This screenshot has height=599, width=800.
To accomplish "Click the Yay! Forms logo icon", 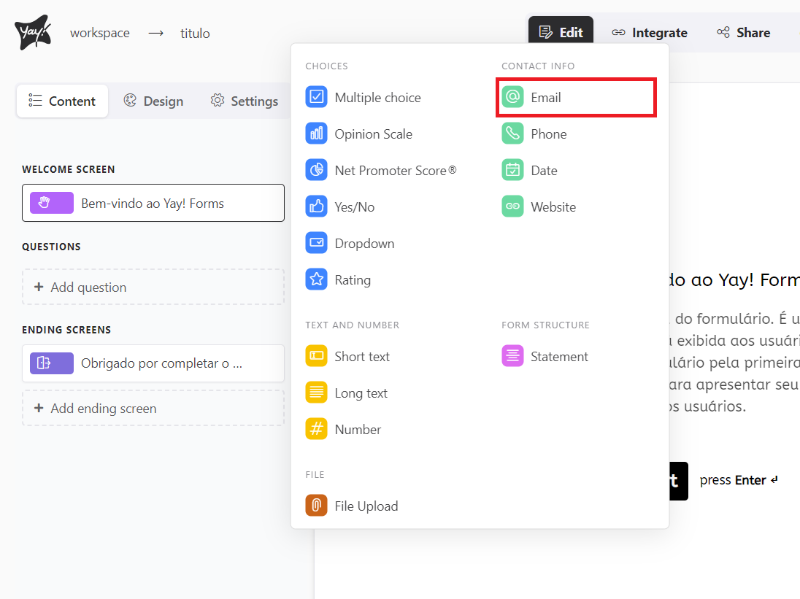I will point(32,33).
